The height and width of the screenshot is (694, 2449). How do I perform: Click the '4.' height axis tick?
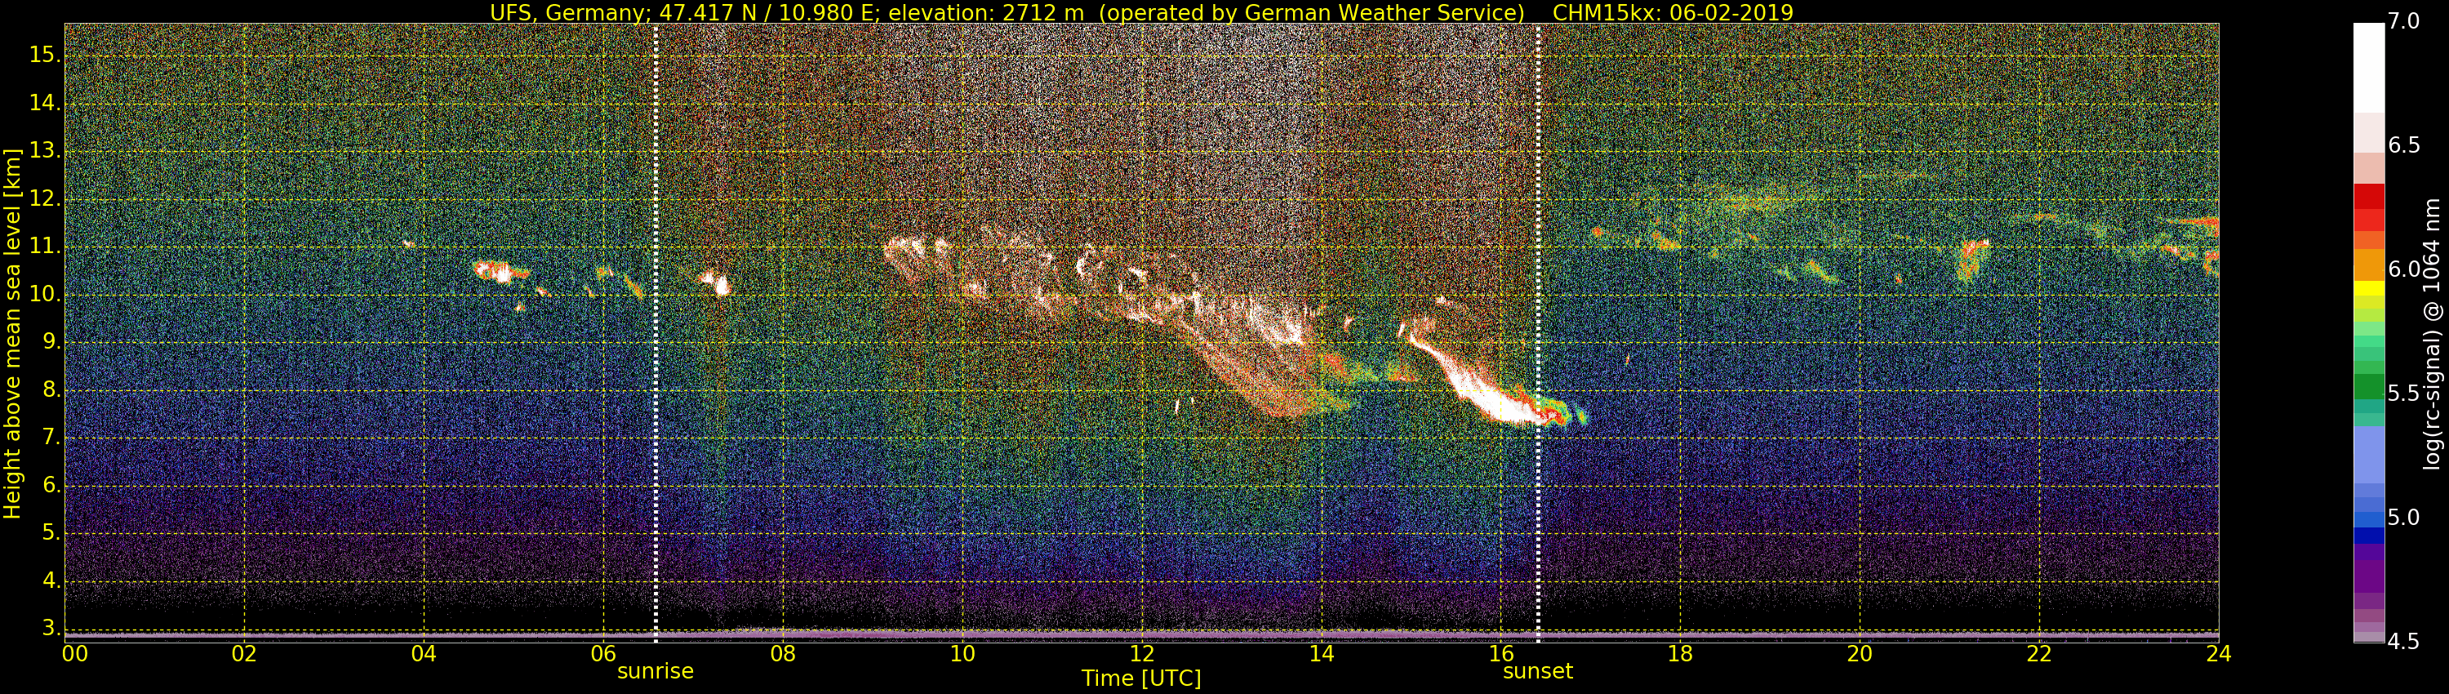click(51, 581)
